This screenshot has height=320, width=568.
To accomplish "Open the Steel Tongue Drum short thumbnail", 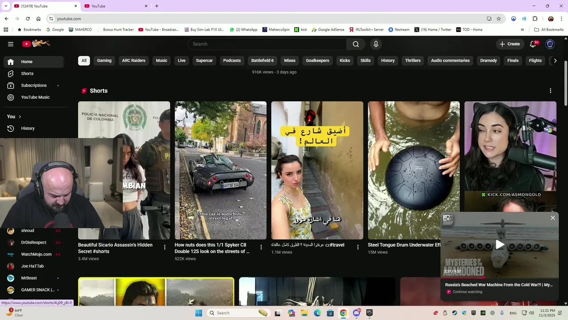I will click(414, 170).
